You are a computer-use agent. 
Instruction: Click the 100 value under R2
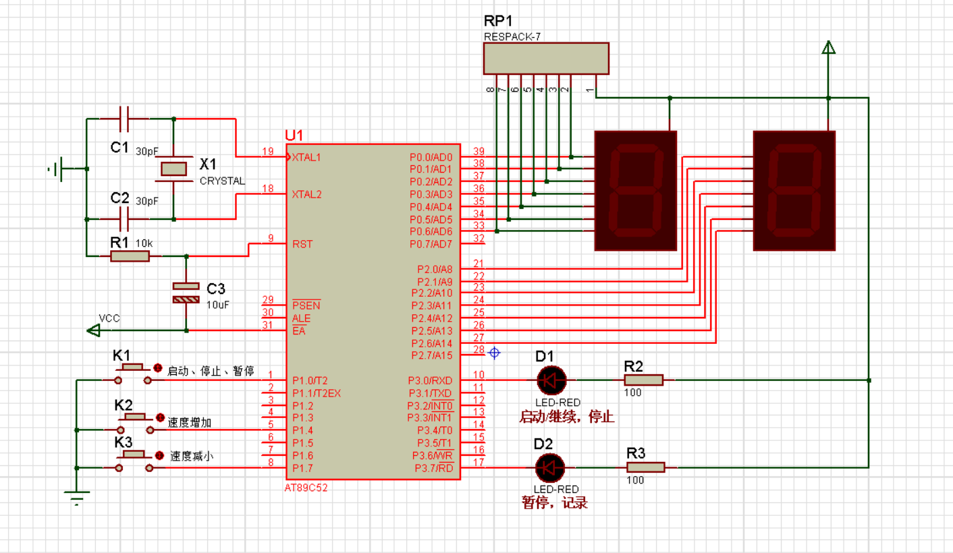[x=632, y=392]
